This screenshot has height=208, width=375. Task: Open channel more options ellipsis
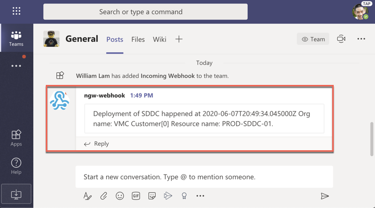click(x=361, y=39)
